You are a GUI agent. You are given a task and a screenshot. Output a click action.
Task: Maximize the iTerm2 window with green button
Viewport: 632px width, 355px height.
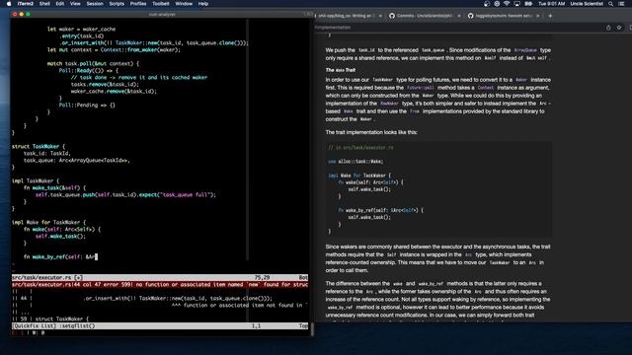pyautogui.click(x=28, y=14)
